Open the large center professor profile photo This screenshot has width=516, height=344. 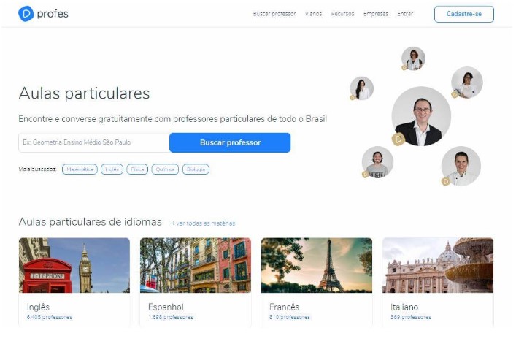tap(421, 116)
